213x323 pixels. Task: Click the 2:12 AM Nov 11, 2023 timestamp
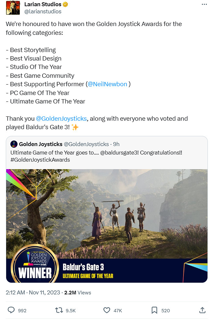click(33, 292)
